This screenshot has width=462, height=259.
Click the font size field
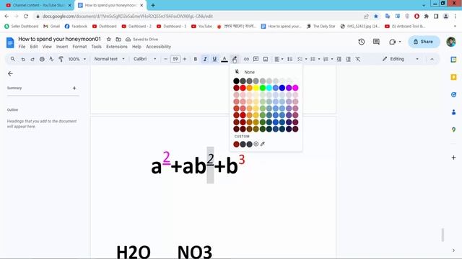click(x=175, y=59)
